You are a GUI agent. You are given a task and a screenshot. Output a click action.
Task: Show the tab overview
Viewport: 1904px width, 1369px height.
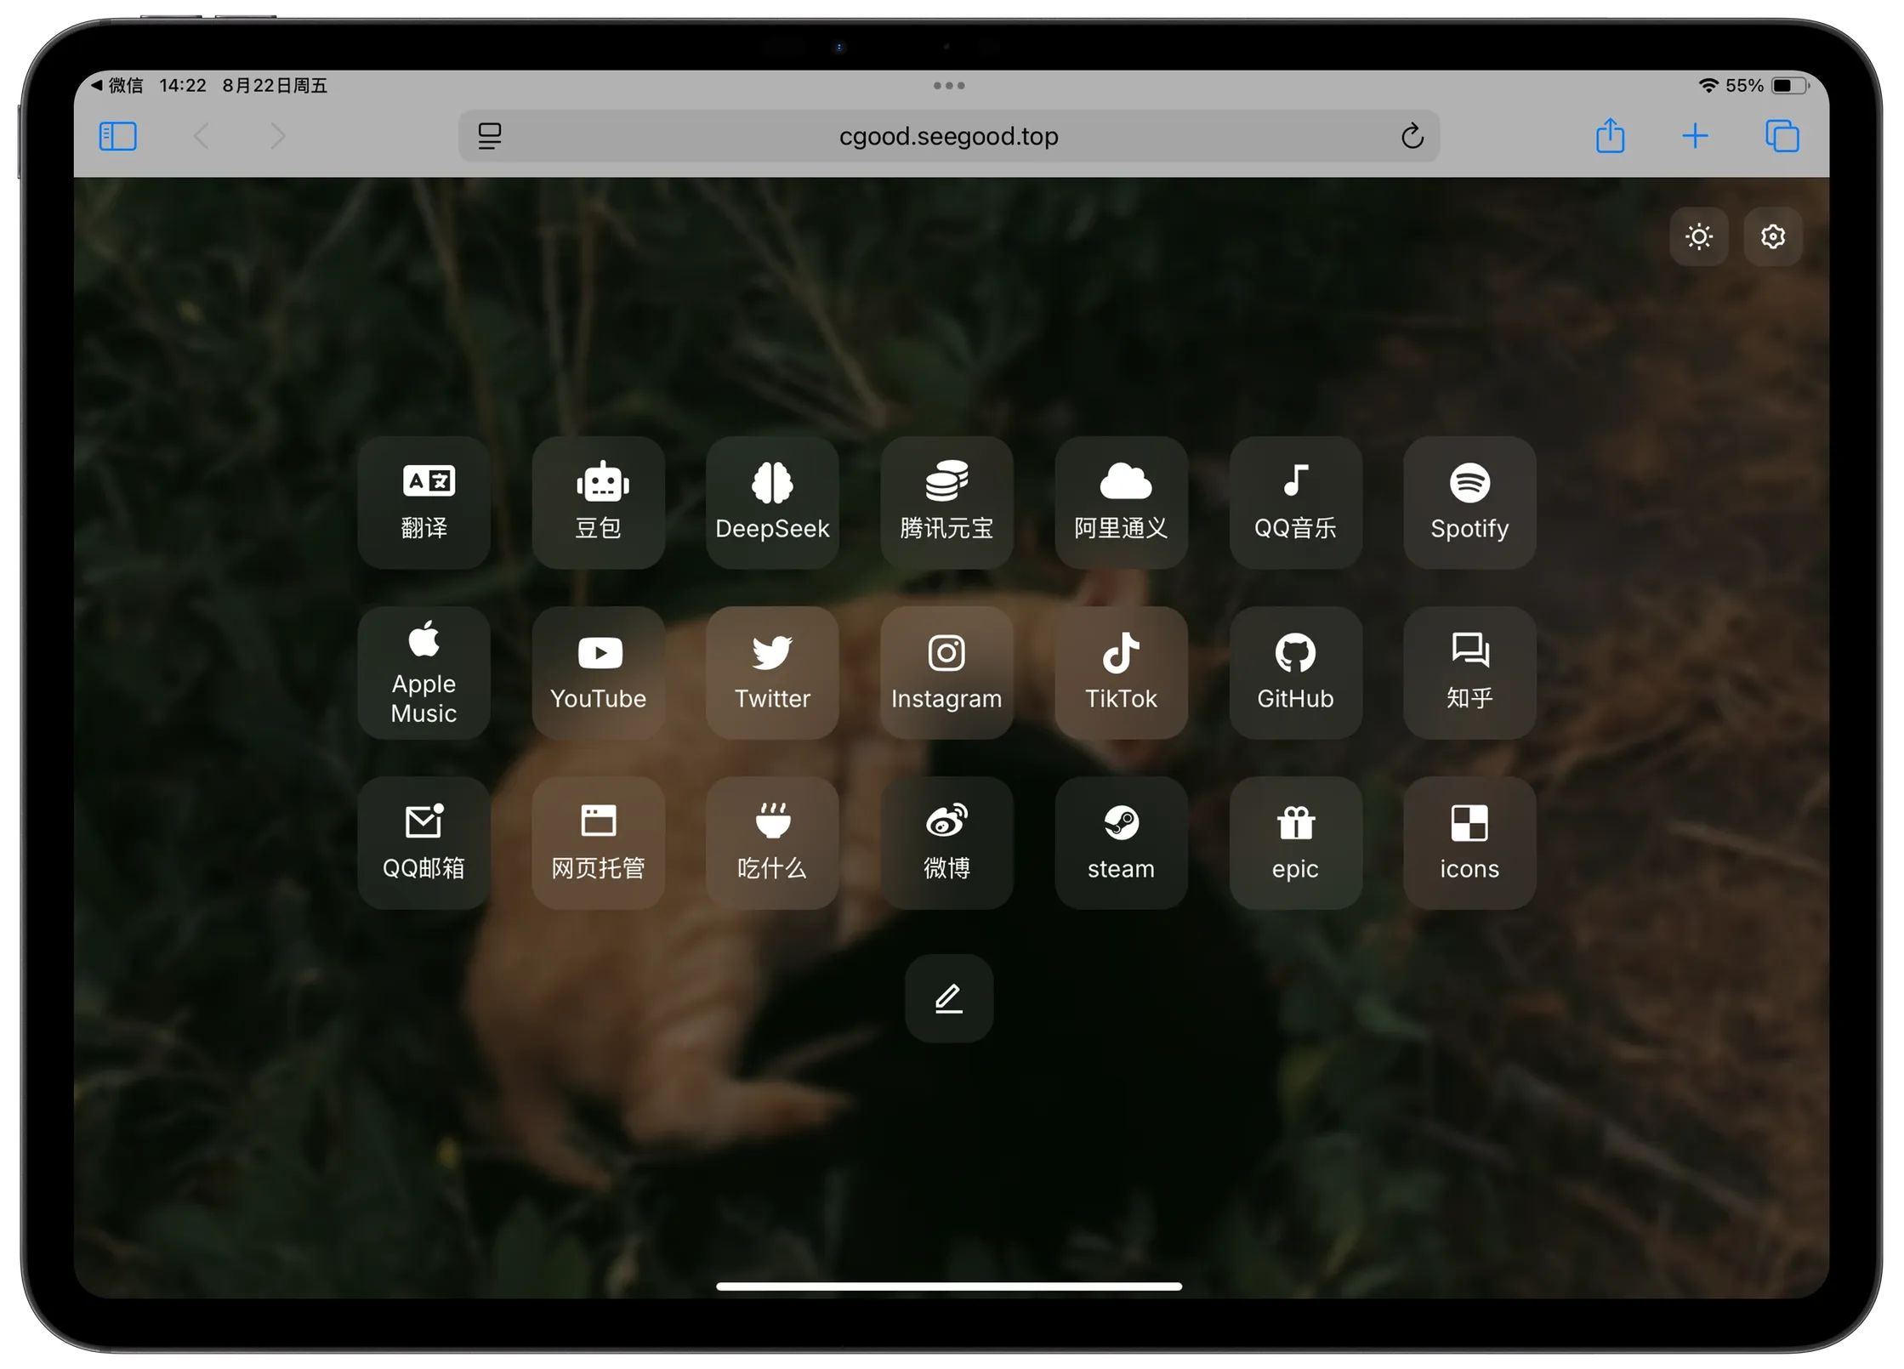point(1782,136)
